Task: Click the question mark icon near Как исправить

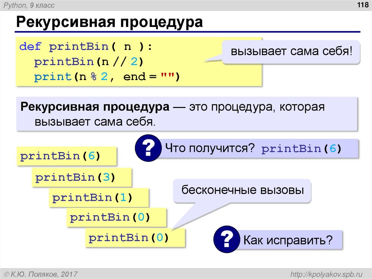Action: tap(226, 240)
